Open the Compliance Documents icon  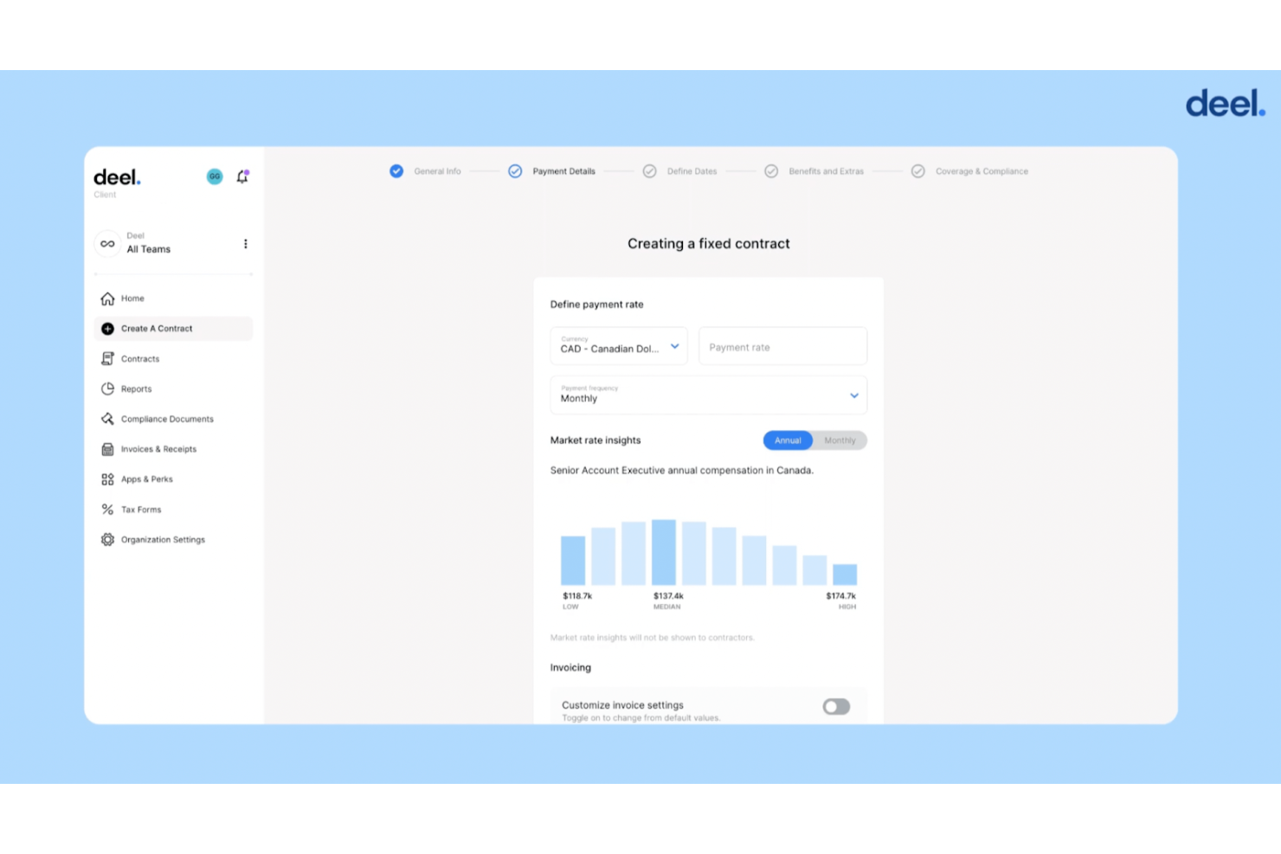pyautogui.click(x=107, y=418)
